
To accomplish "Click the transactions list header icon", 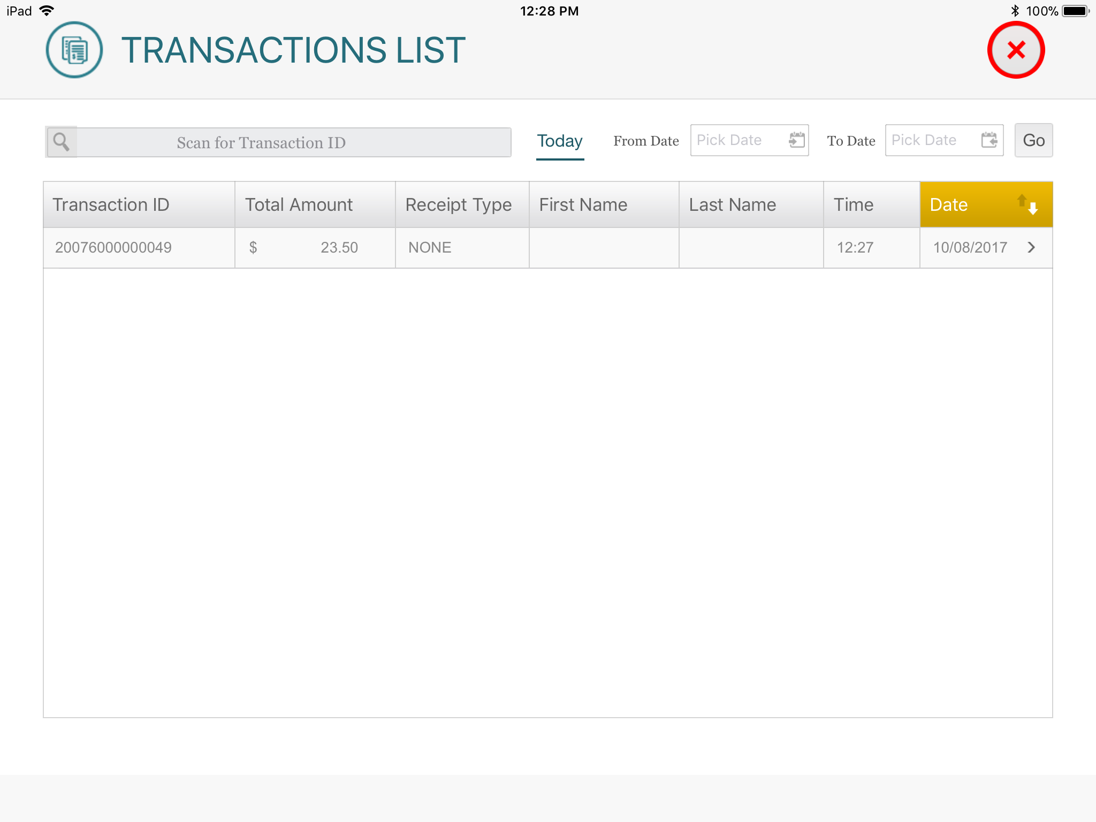I will [73, 50].
